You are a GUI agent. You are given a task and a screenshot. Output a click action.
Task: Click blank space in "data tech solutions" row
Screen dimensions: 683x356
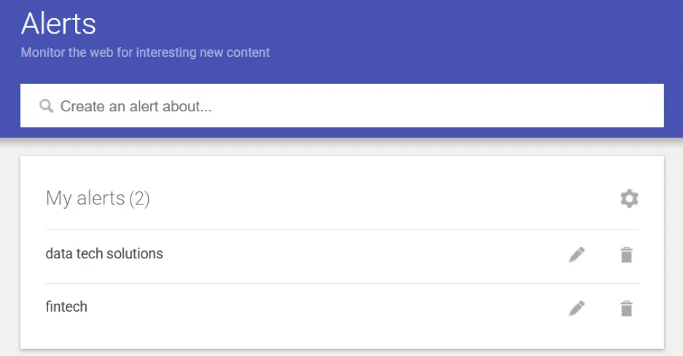[364, 255]
